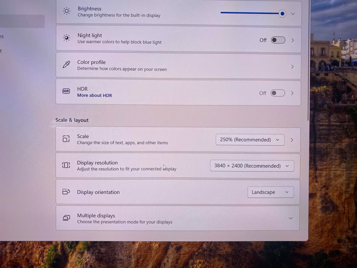
Task: Click the settings page scrollbar
Action: point(308,60)
